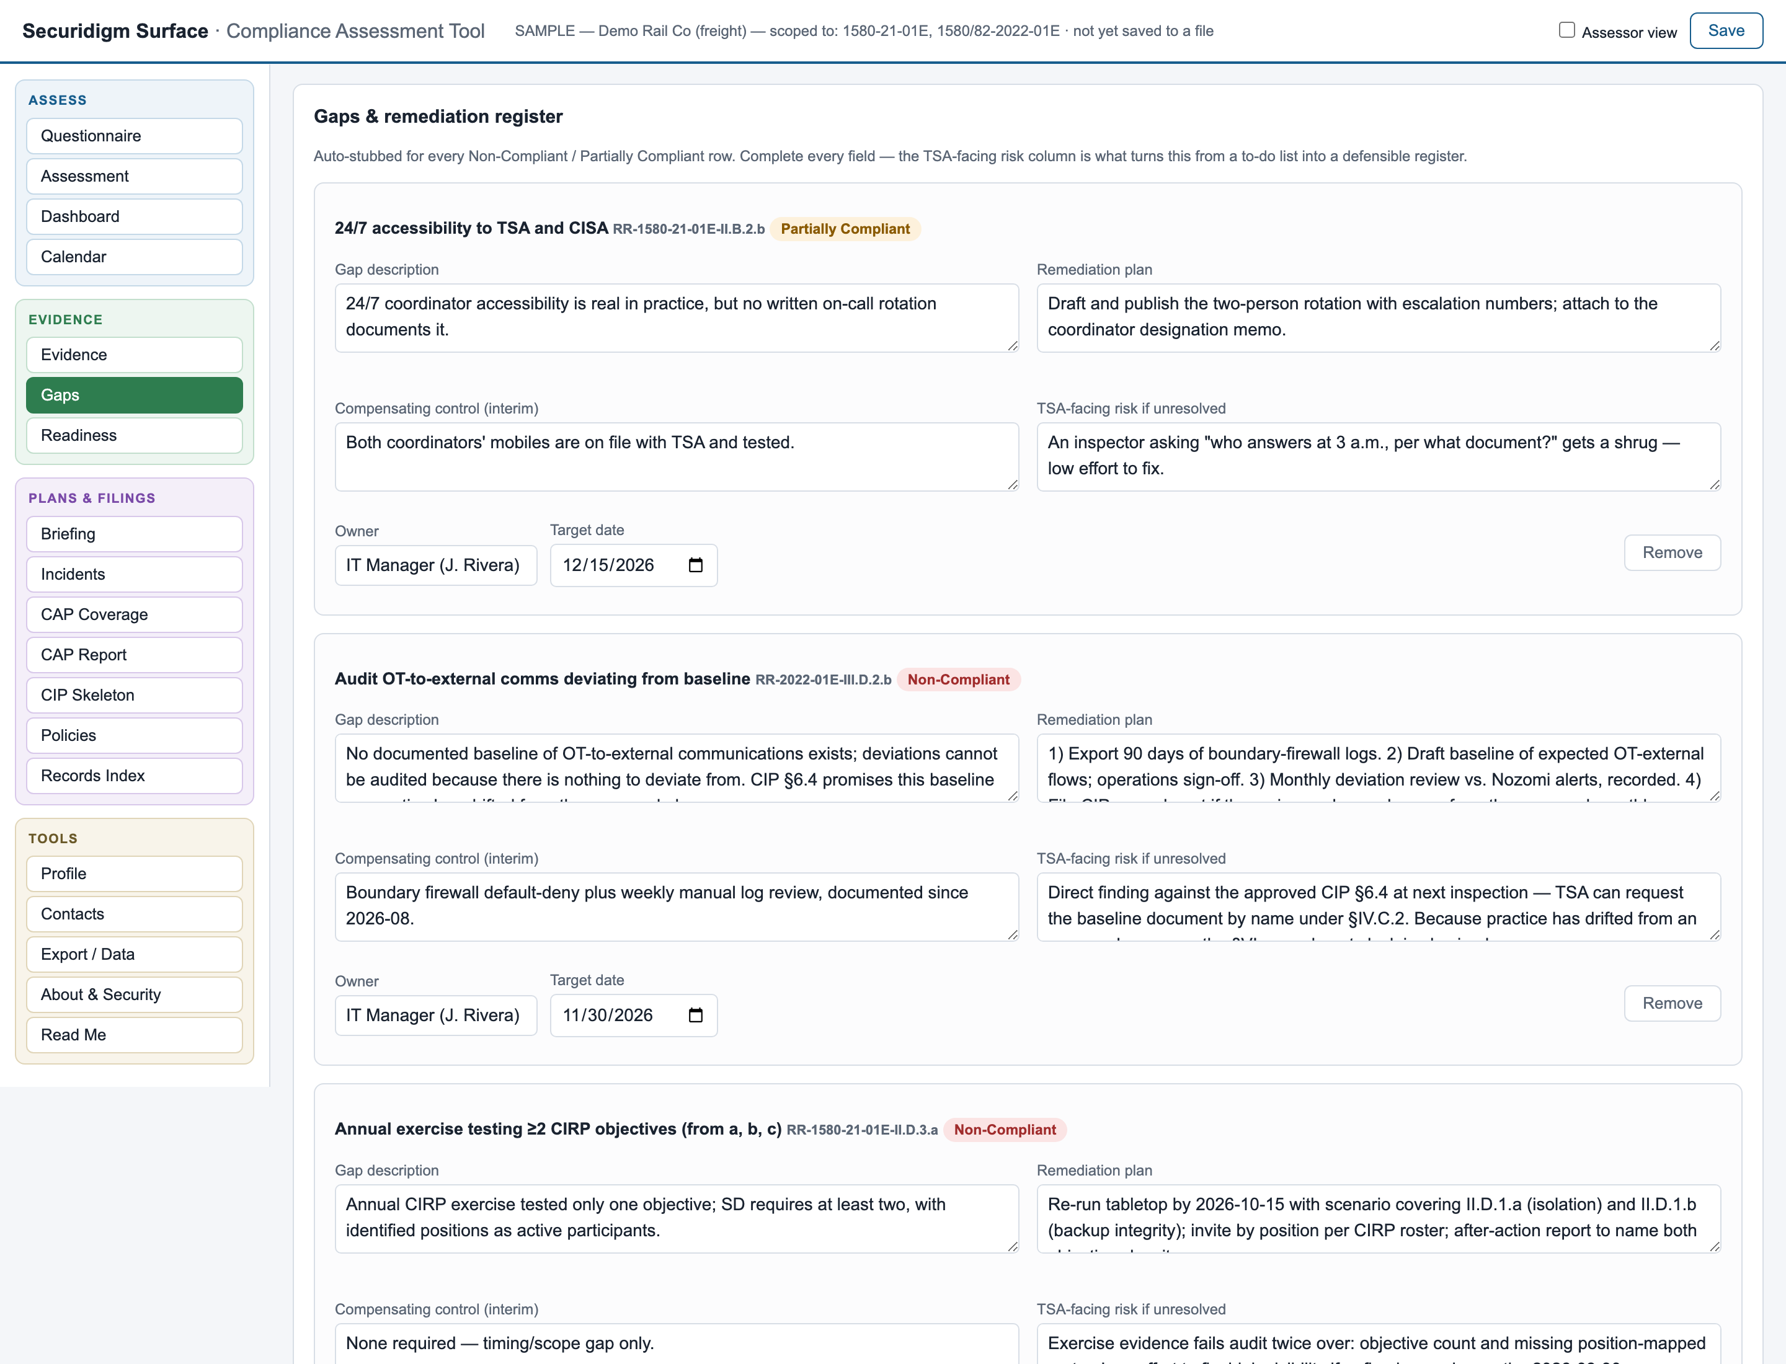Open the Incidents page
Image resolution: width=1786 pixels, height=1364 pixels.
[135, 574]
